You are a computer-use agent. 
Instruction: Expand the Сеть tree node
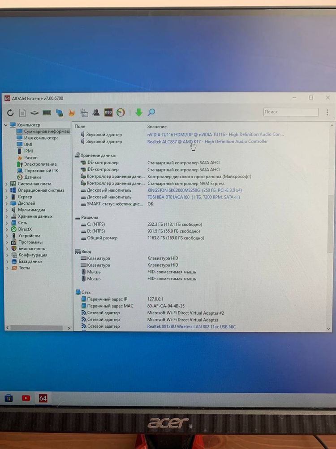tap(7, 223)
